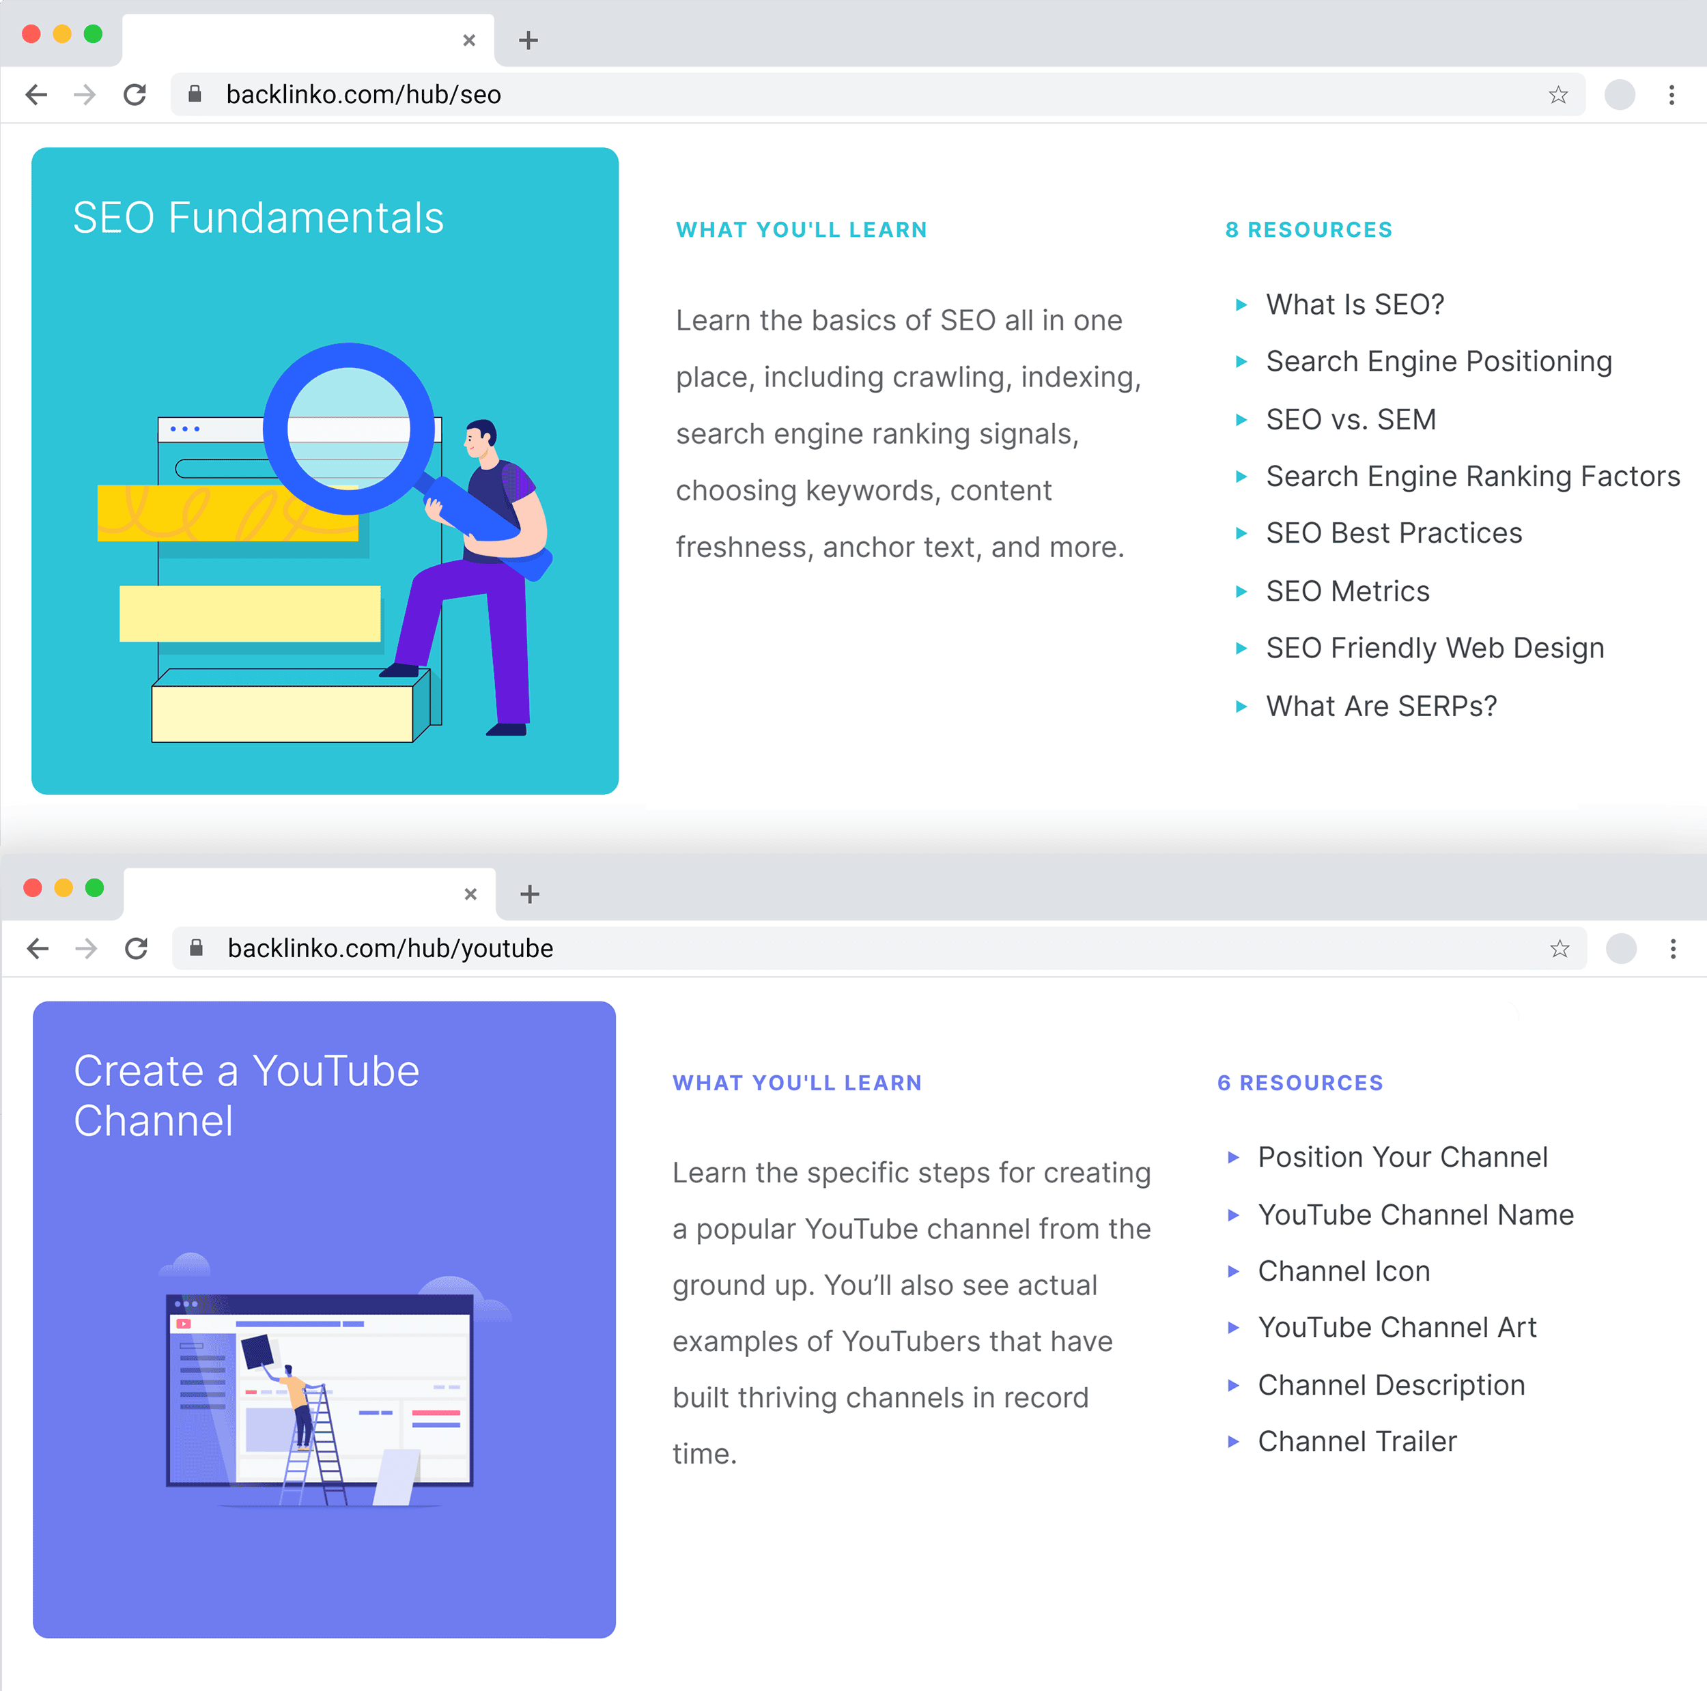Click the reload icon in the YouTube hub browser
1707x1691 pixels.
click(136, 948)
